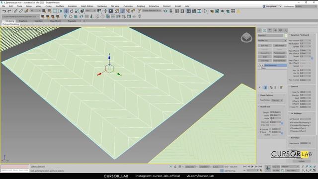Toggle Random Flip Mapping X checkbox
318x179 pixels.
pyautogui.click(x=291, y=123)
